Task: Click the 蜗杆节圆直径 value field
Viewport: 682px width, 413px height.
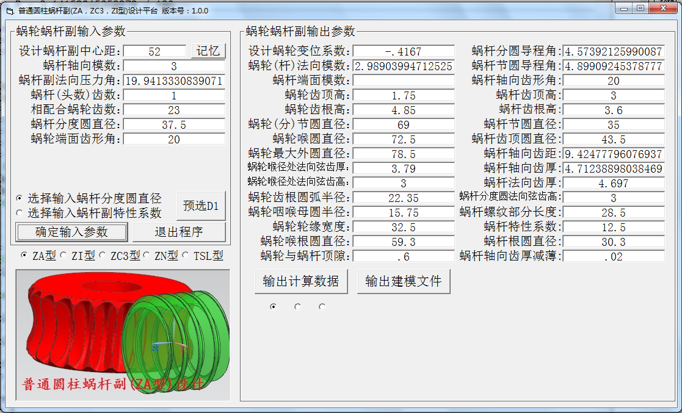Action: tap(614, 125)
